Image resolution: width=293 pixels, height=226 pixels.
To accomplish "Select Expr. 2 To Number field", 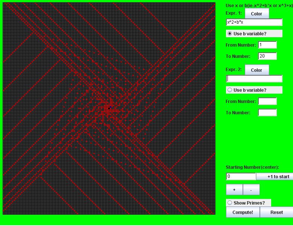I will (267, 112).
